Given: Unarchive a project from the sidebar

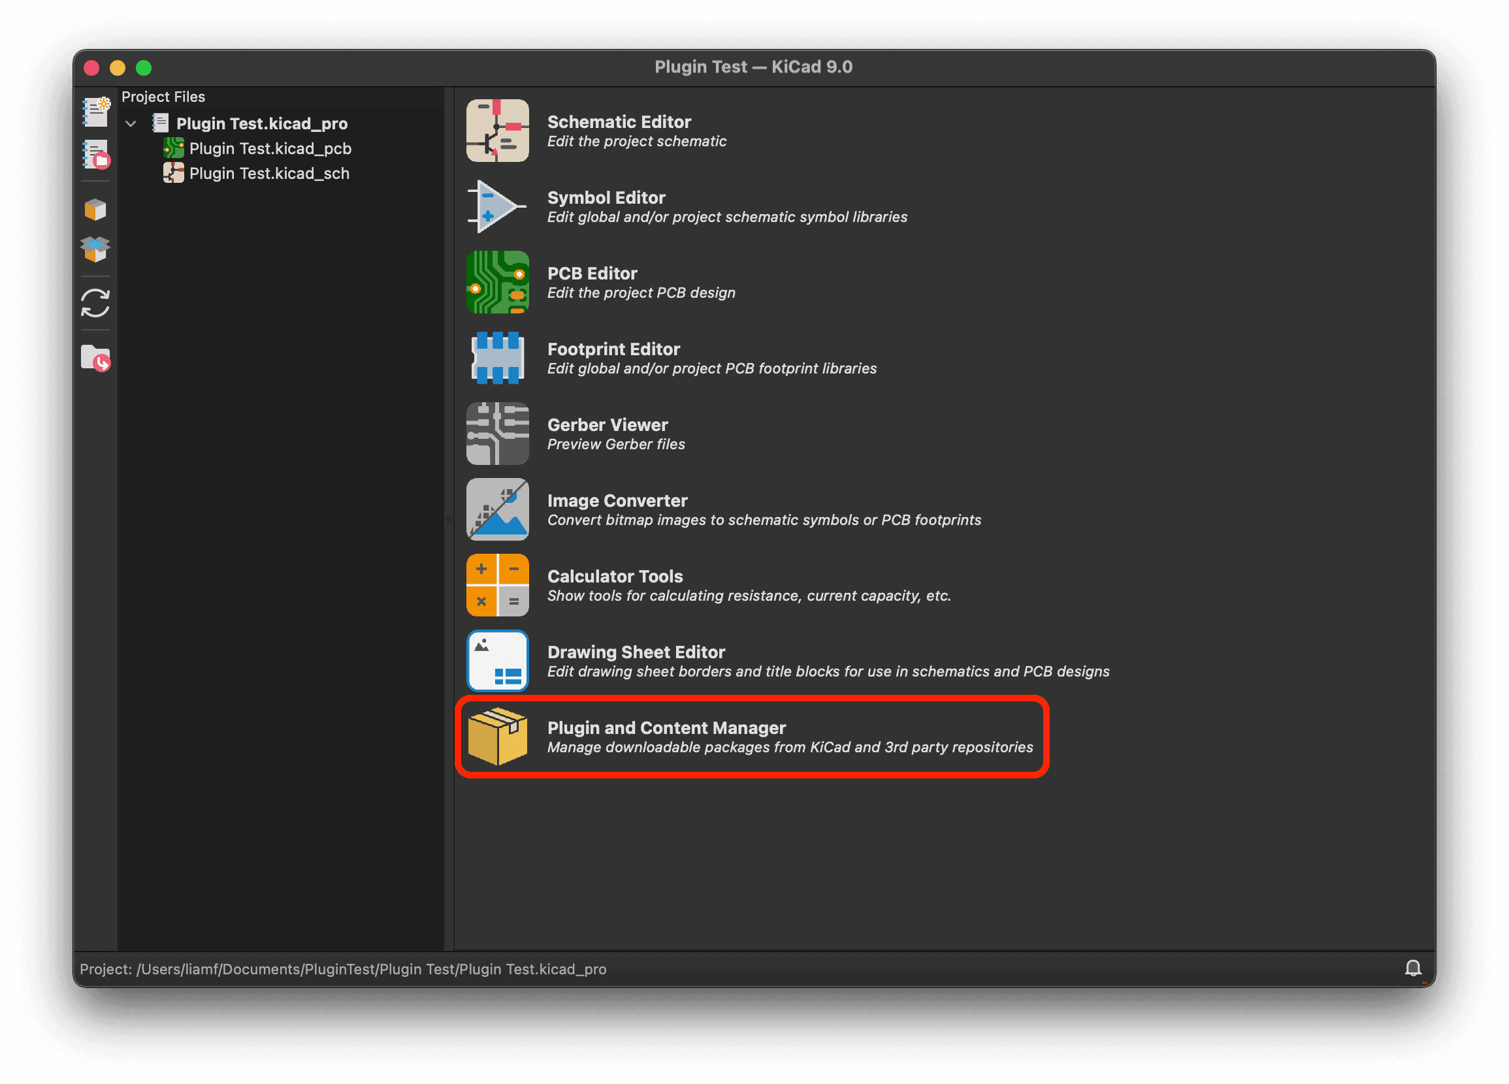Looking at the screenshot, I should 95,251.
